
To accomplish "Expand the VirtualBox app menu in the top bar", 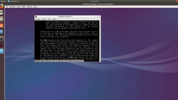I will (x=14, y=1).
